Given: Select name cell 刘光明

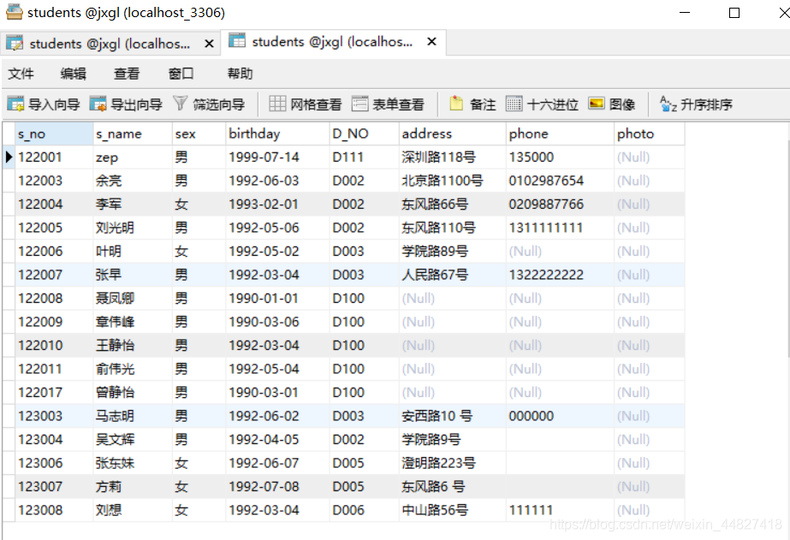Looking at the screenshot, I should click(133, 228).
